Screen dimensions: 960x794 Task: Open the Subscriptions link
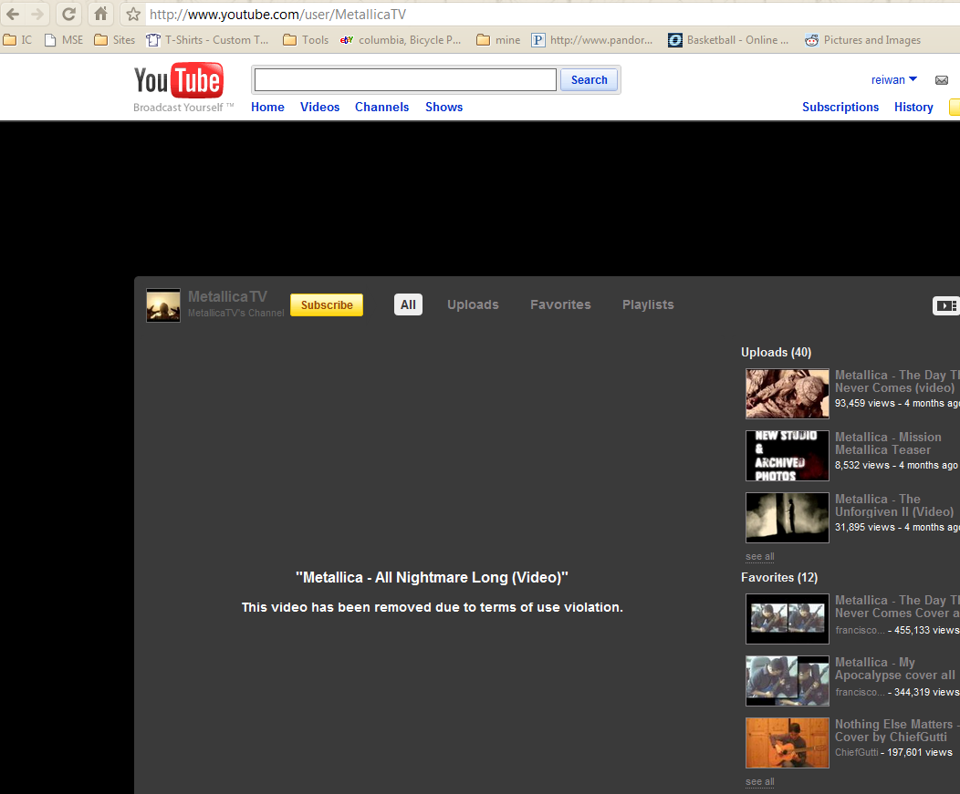pyautogui.click(x=840, y=107)
